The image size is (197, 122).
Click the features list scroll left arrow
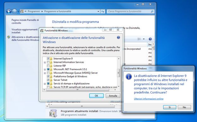pyautogui.click(x=44, y=90)
